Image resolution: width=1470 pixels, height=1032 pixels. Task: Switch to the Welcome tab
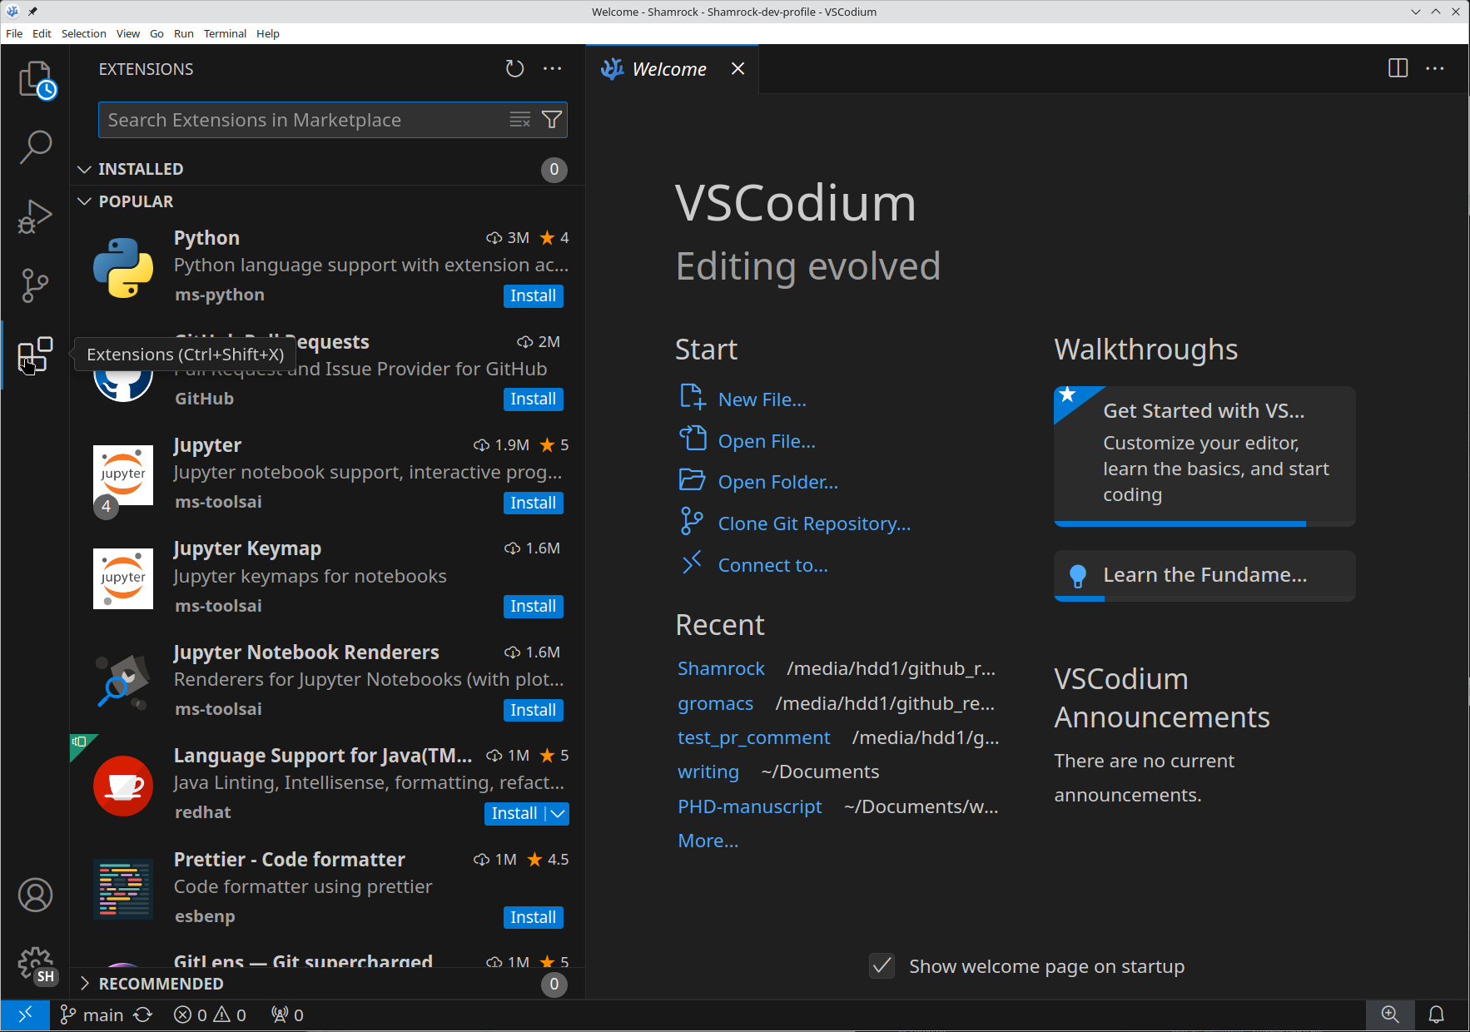coord(669,69)
